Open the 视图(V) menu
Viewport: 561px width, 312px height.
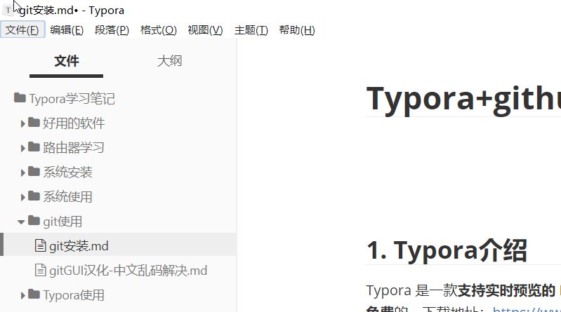[x=205, y=29]
